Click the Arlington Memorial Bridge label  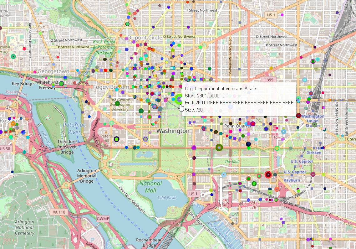(87, 176)
